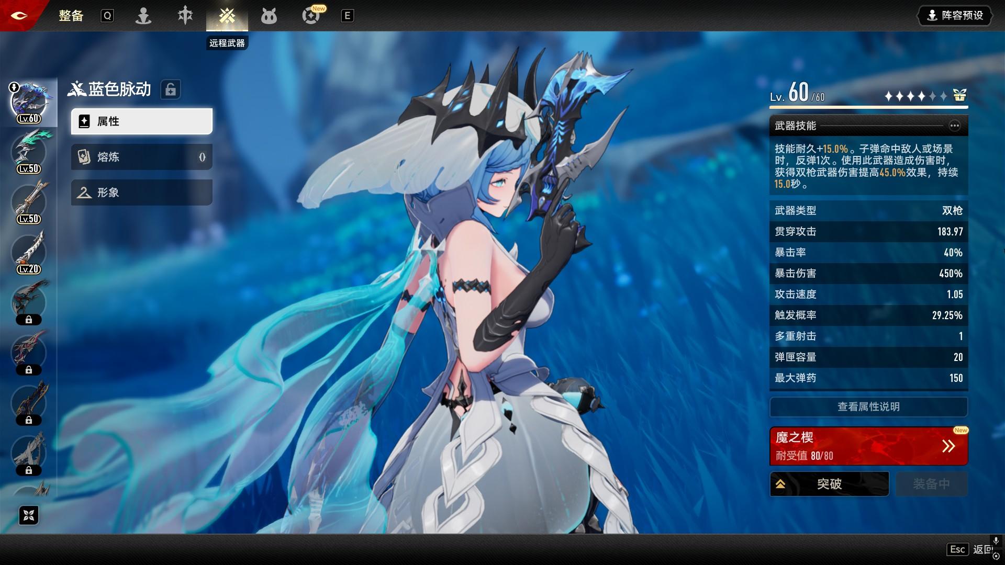The image size is (1005, 565).
Task: Click the gift icon beside the stars
Action: 959,95
